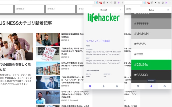172x107 pixels.
Task: Open the camera tab in the Colors popup
Action: coord(165,86)
